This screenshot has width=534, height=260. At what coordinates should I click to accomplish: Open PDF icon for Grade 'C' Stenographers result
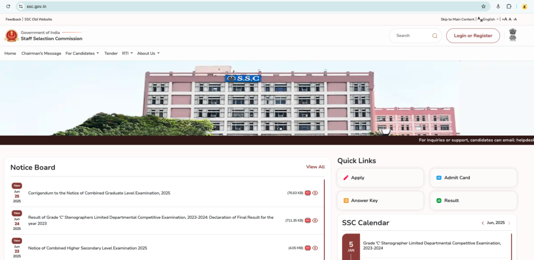coord(308,220)
